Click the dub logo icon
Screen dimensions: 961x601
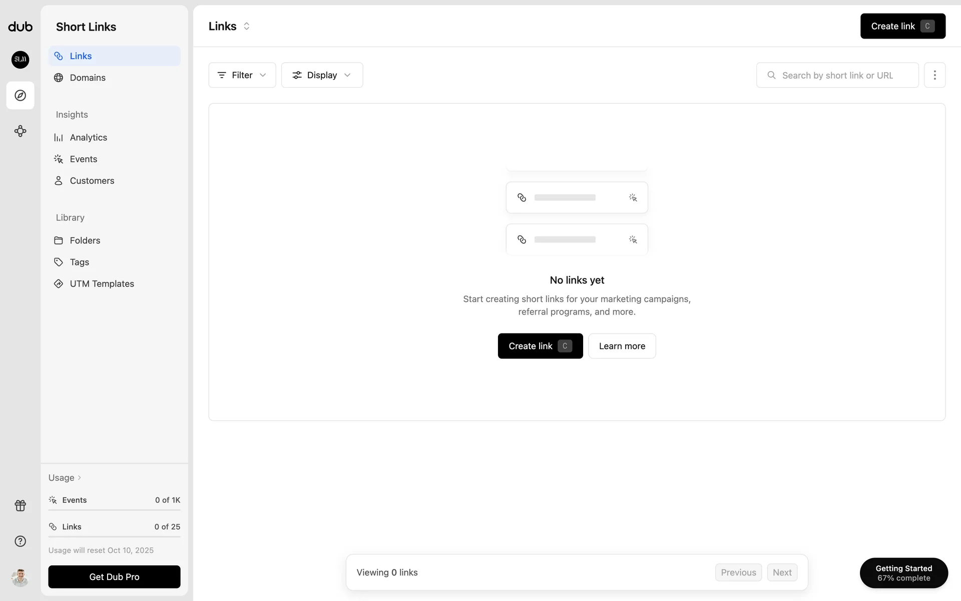click(20, 27)
